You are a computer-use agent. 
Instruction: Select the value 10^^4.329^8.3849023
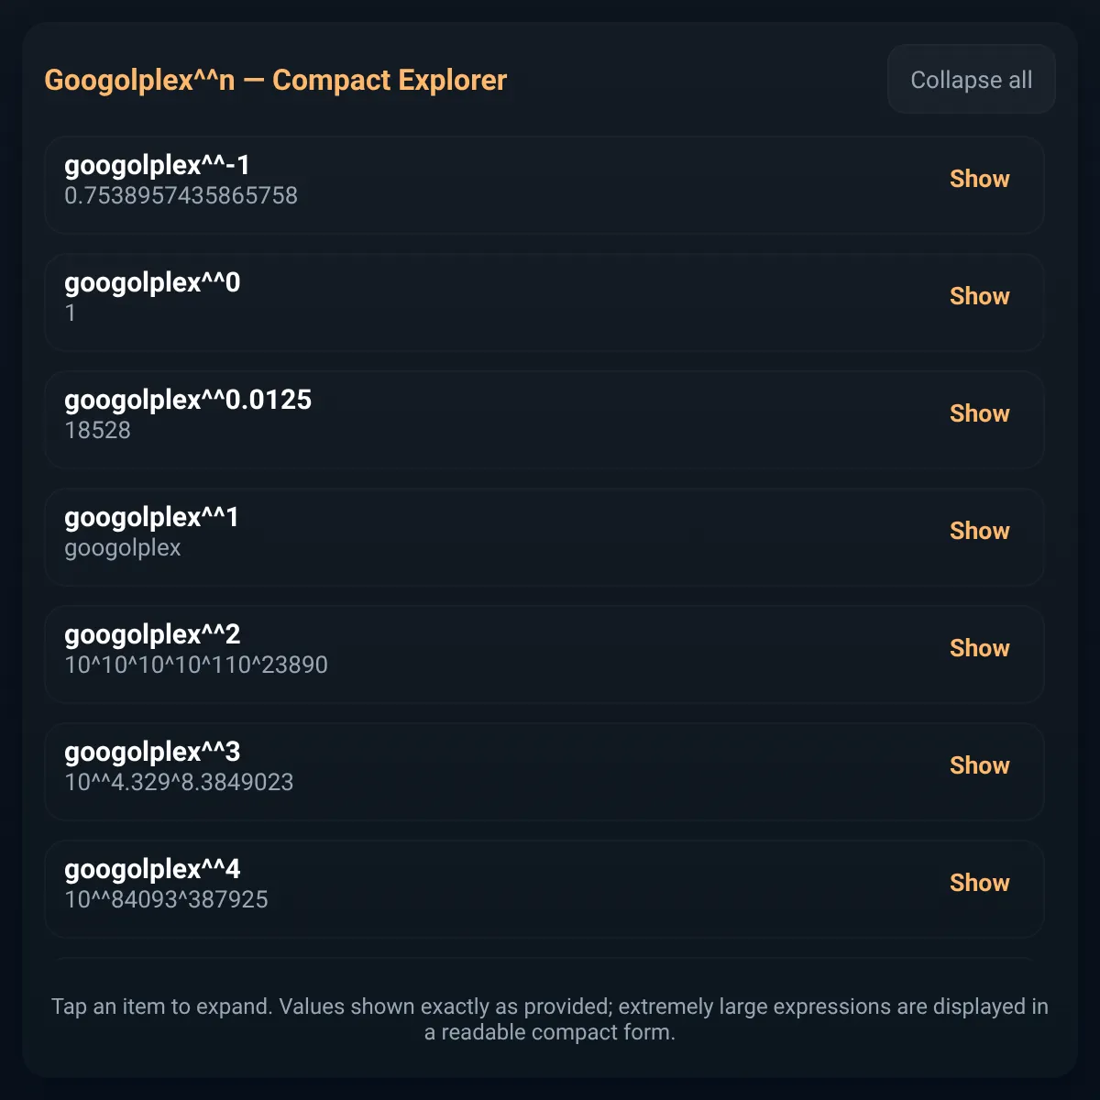click(179, 783)
